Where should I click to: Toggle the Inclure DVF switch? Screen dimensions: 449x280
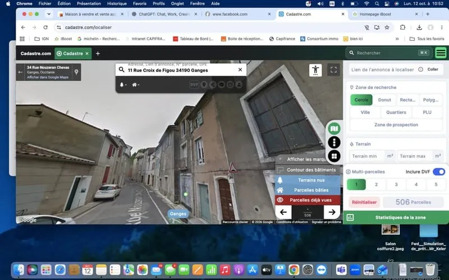(439, 172)
